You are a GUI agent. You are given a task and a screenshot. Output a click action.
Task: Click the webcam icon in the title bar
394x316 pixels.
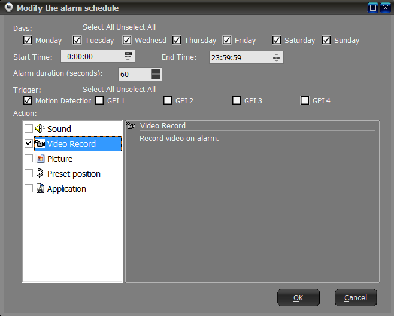coord(9,8)
